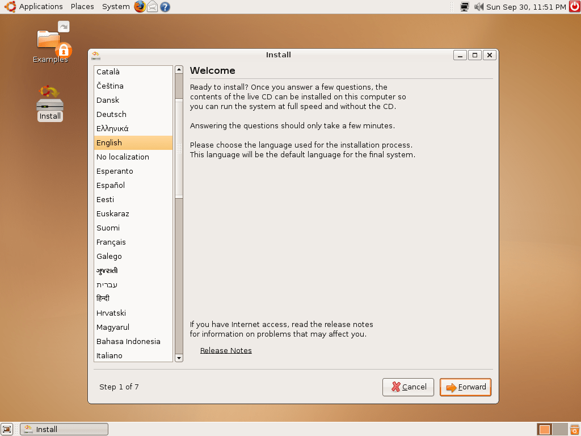Click the Show Desktop button in bottom panel
The height and width of the screenshot is (436, 581).
7,429
